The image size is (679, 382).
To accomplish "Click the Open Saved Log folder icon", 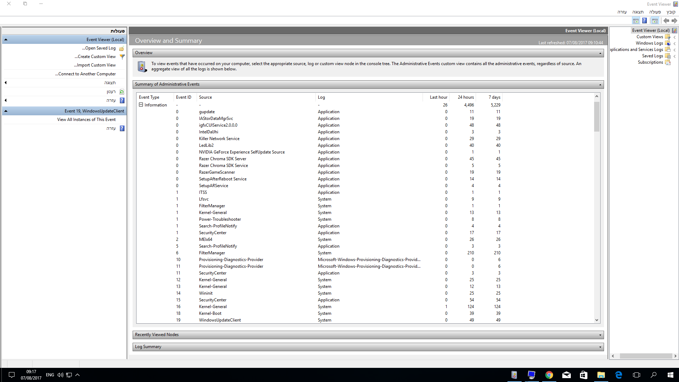I will tap(122, 48).
